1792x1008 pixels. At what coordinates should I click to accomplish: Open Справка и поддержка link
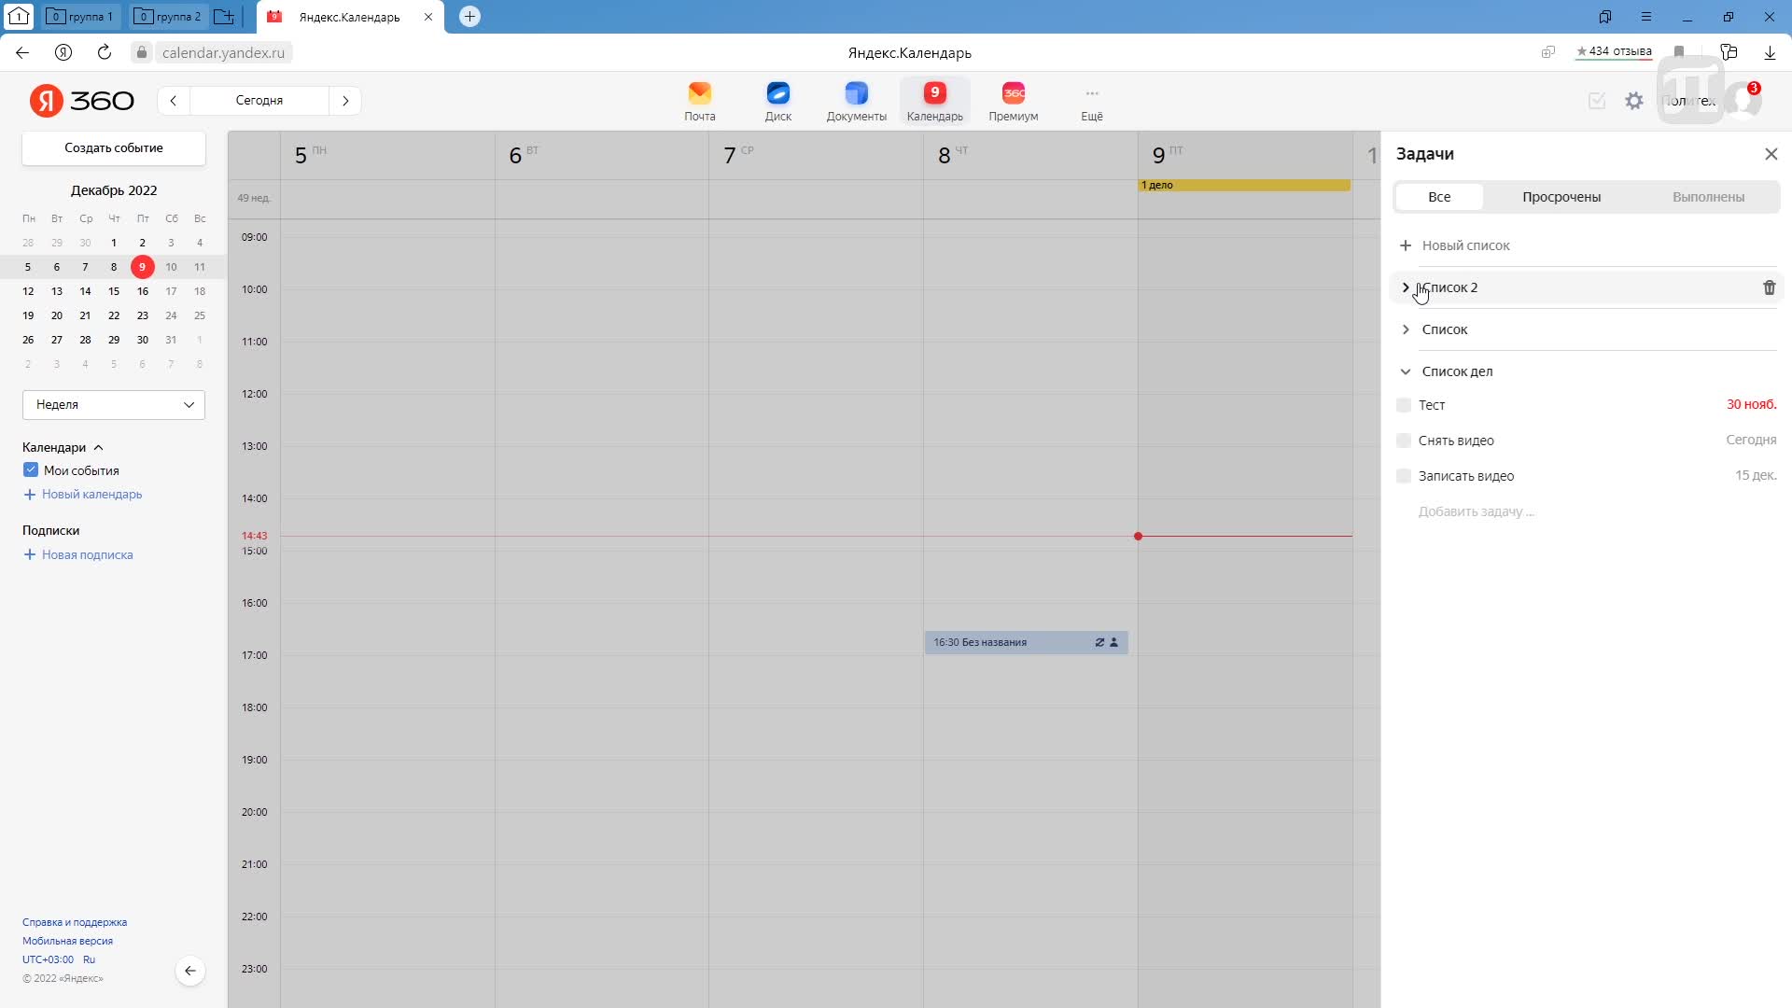[75, 922]
